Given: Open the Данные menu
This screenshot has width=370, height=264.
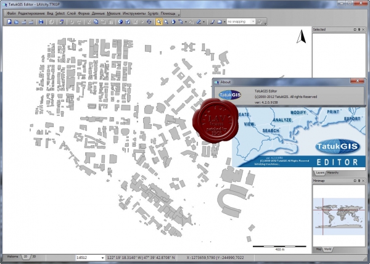Looking at the screenshot, I should (x=98, y=14).
